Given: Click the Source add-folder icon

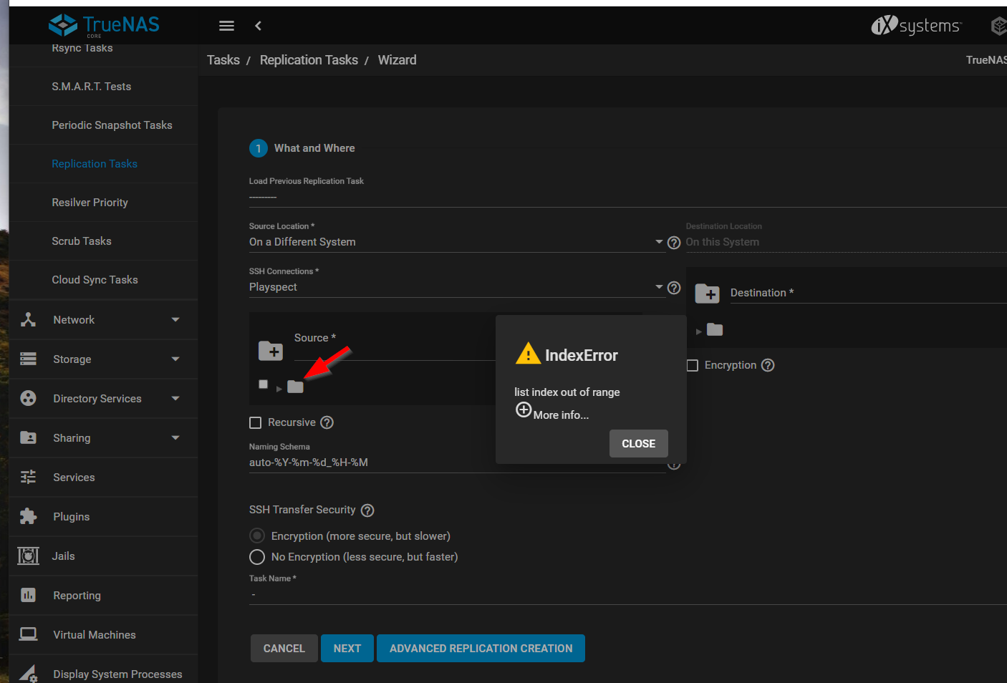Looking at the screenshot, I should [271, 351].
